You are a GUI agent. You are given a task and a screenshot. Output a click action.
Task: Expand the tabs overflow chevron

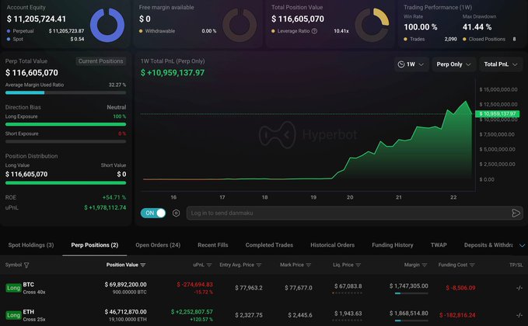pyautogui.click(x=522, y=245)
